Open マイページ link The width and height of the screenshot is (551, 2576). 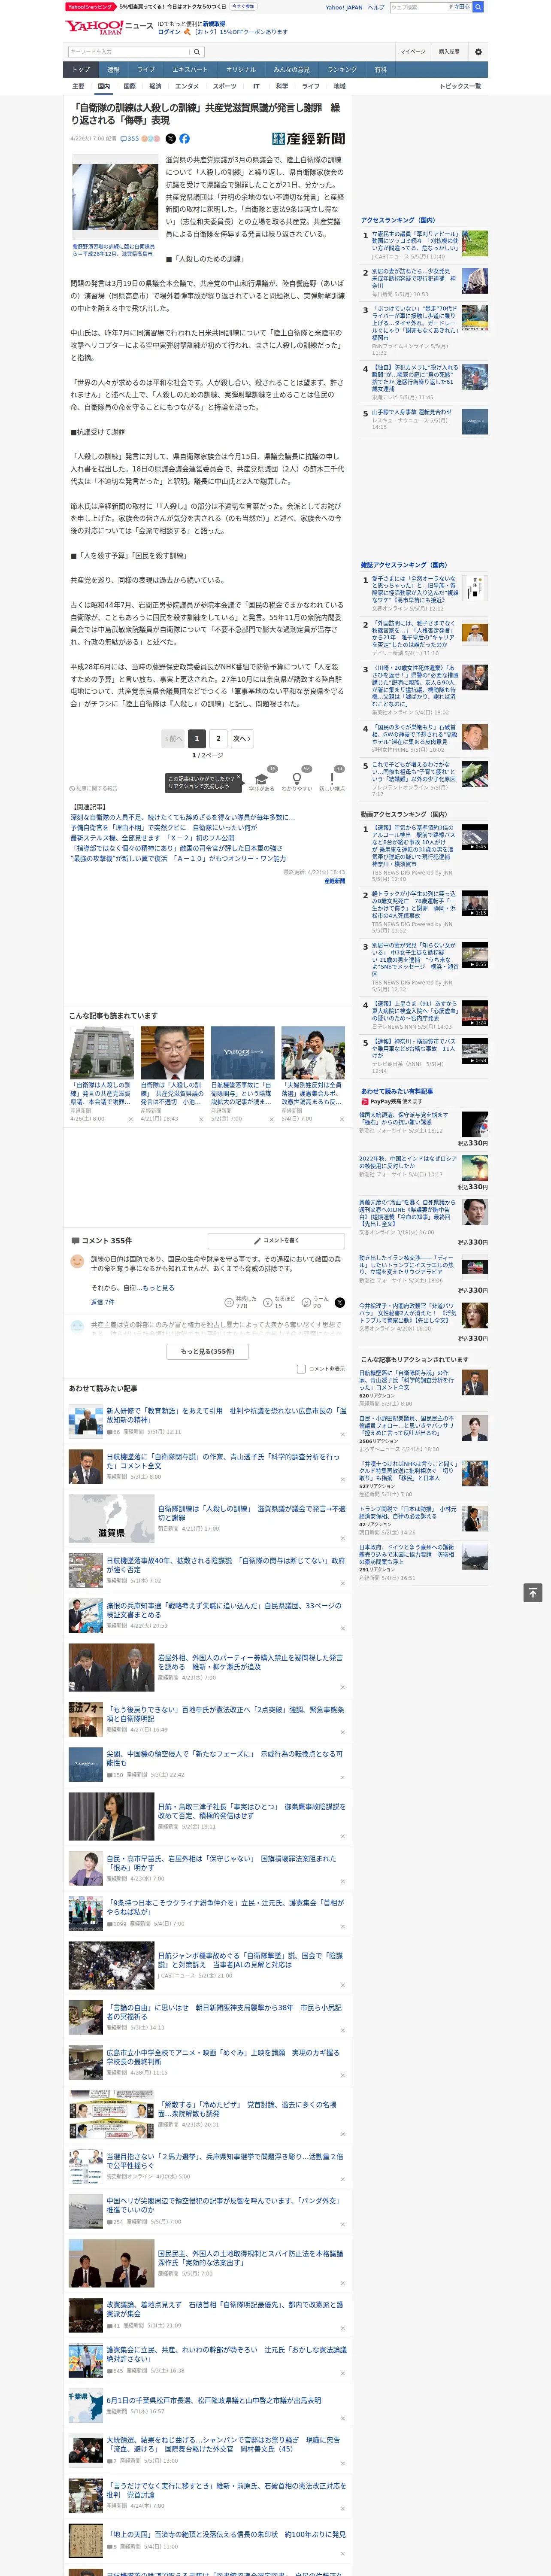[412, 52]
